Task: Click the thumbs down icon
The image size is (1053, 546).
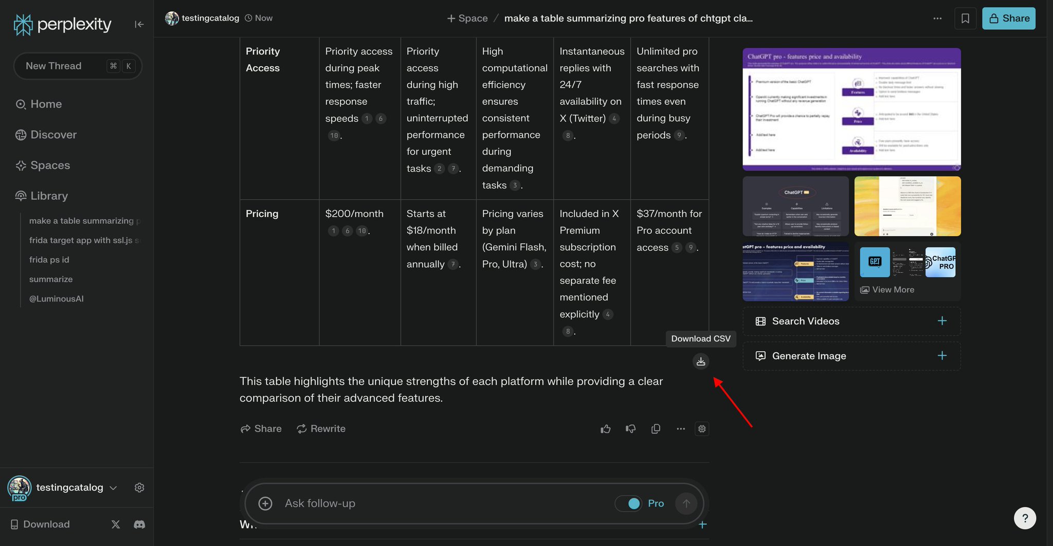Action: [631, 429]
